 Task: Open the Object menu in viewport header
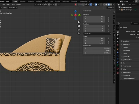[19, 5]
